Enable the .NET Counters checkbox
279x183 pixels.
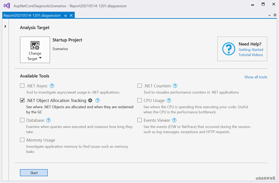pos(139,86)
